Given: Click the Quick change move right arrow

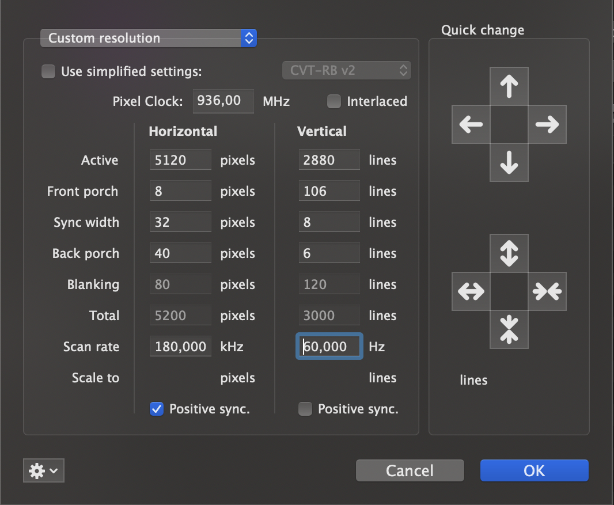Looking at the screenshot, I should point(547,124).
